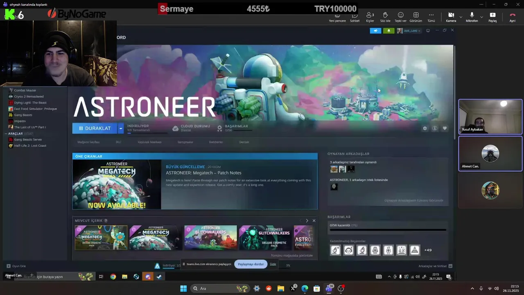Expand microphone options arrow next to Mikrofon
The width and height of the screenshot is (524, 295).
click(x=481, y=17)
